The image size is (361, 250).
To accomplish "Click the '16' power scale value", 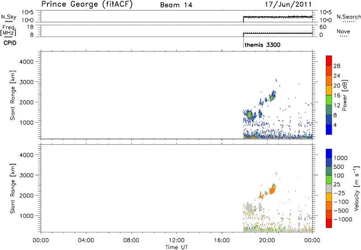I will pos(337,96).
